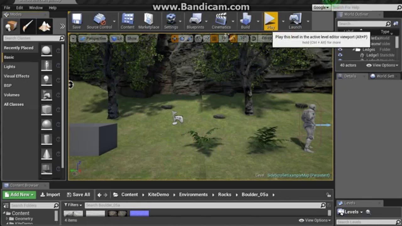Click Save All button
The height and width of the screenshot is (226, 402).
click(x=79, y=195)
